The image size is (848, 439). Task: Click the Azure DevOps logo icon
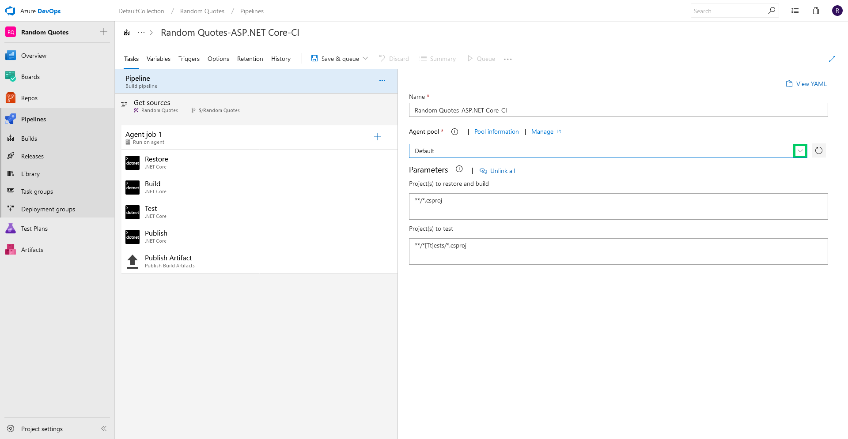pos(10,11)
